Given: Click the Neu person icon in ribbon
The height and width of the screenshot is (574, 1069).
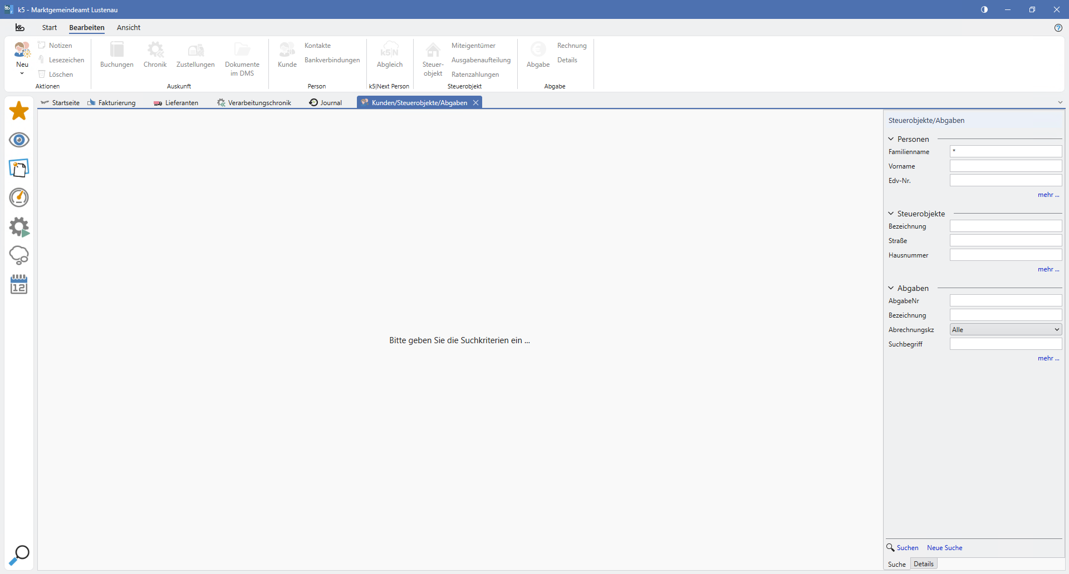Looking at the screenshot, I should point(22,51).
